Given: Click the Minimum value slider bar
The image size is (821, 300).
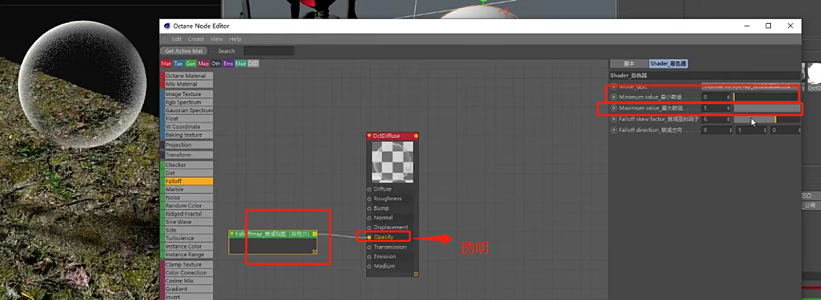Looking at the screenshot, I should pos(766,97).
